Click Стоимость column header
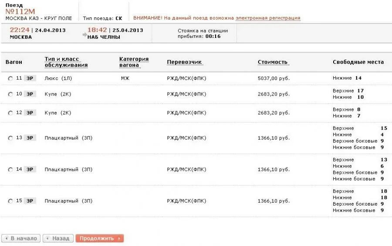The image size is (392, 246). [x=273, y=62]
